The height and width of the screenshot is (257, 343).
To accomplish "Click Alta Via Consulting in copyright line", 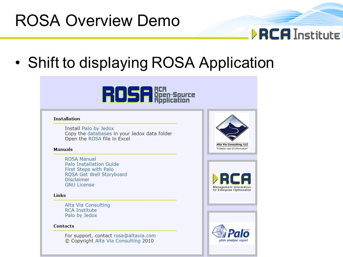I will tap(118, 241).
